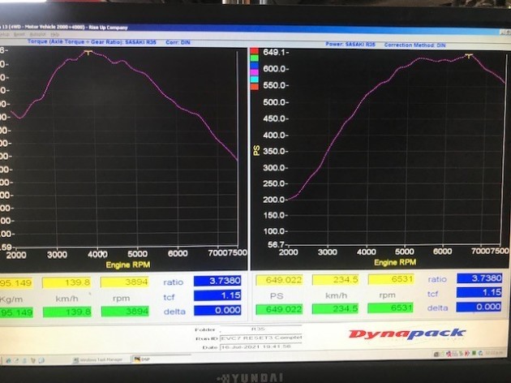The image size is (511, 383).
Task: Click the yellow 3894 rpm field
Action: (124, 282)
